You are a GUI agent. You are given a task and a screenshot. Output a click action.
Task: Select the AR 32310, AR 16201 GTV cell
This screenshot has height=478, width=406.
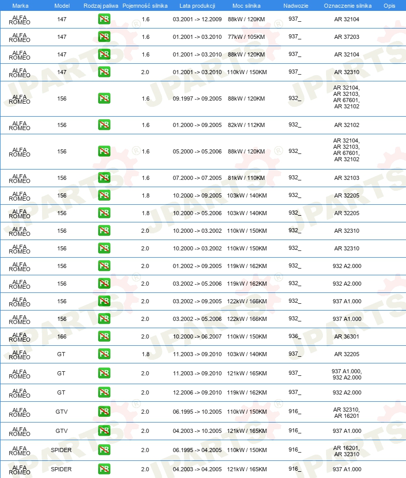point(346,413)
